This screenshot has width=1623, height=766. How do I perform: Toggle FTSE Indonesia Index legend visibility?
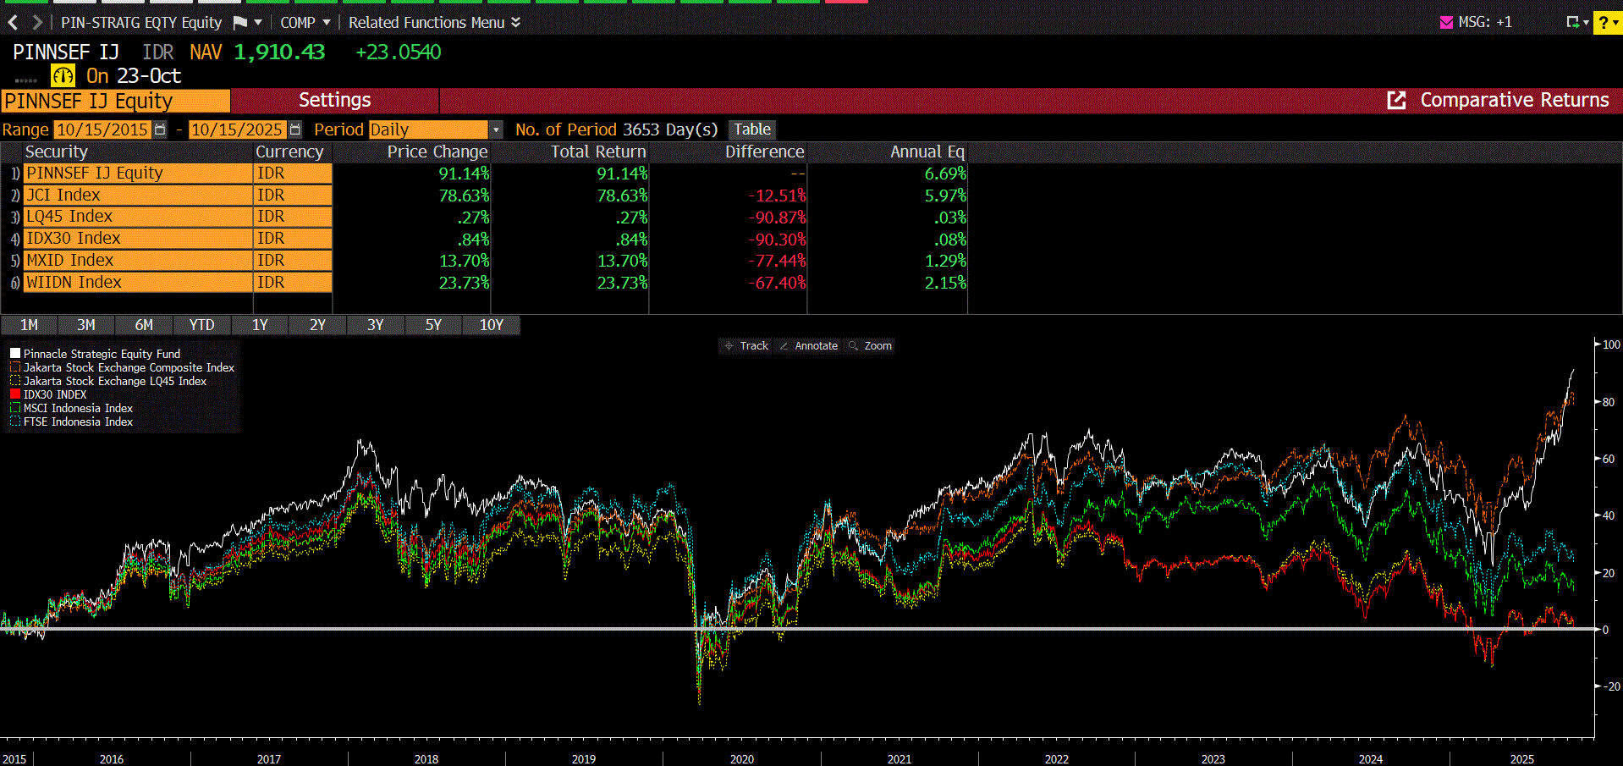click(x=15, y=422)
